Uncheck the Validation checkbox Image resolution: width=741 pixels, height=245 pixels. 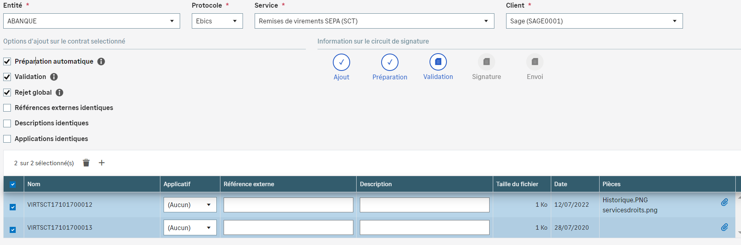[7, 77]
